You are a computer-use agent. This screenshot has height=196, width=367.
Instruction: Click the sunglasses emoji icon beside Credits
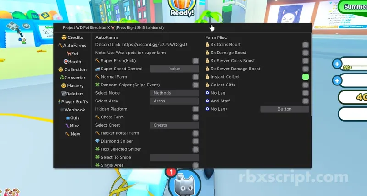[x=64, y=37]
